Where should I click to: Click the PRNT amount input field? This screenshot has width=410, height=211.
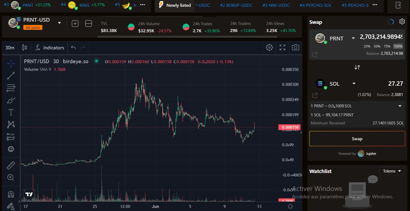click(x=381, y=37)
